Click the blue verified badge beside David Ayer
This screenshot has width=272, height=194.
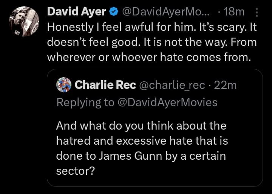click(113, 12)
